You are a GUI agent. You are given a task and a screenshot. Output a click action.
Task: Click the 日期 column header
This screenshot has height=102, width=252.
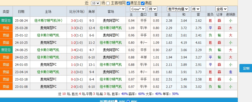point(21,11)
